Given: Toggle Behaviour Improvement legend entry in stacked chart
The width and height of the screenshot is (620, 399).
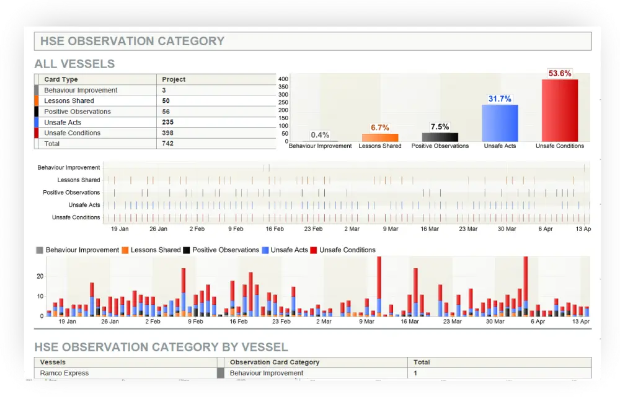Looking at the screenshot, I should click(77, 250).
